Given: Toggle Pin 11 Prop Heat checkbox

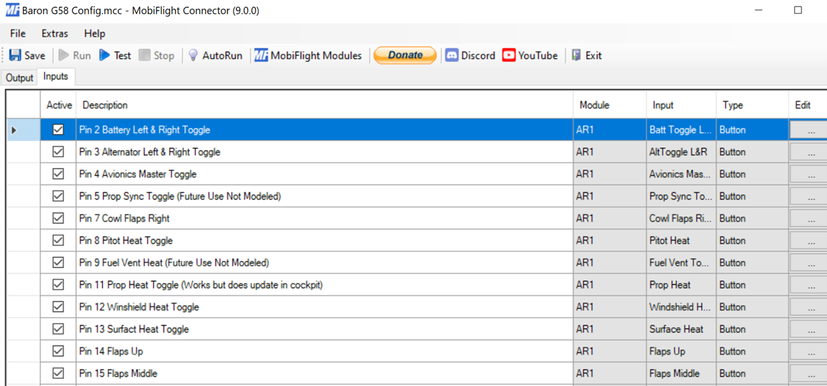Looking at the screenshot, I should [58, 285].
